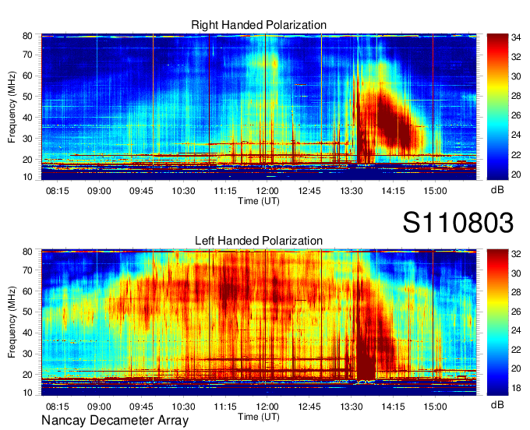The image size is (530, 430).
Task: Click the 32 tick on the Left Handed colorbar
Action: (x=516, y=254)
